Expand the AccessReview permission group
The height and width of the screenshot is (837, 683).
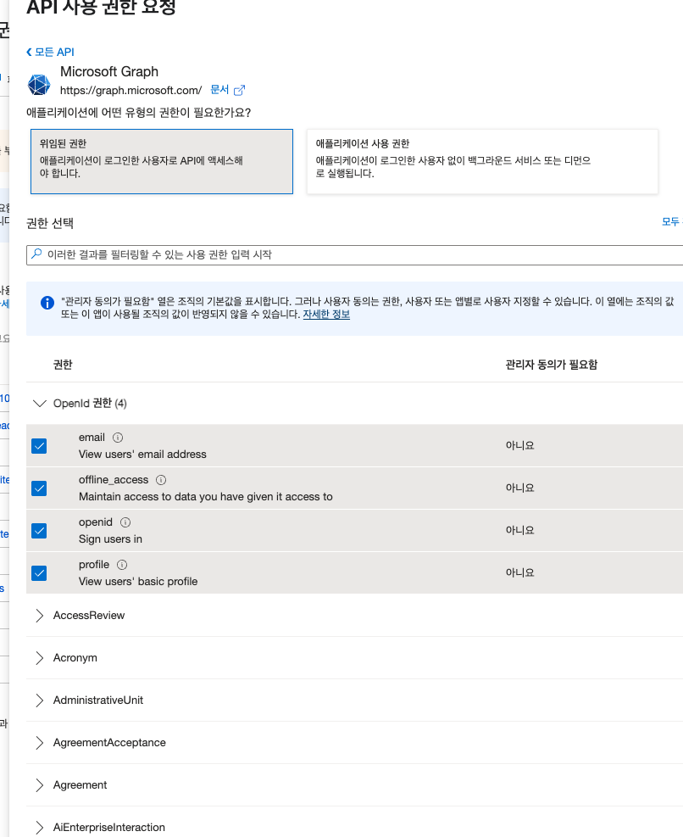(x=40, y=616)
